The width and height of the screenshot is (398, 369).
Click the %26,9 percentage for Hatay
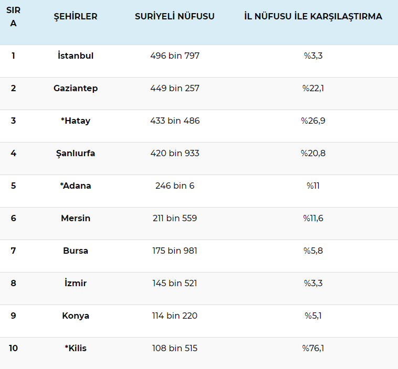click(313, 121)
